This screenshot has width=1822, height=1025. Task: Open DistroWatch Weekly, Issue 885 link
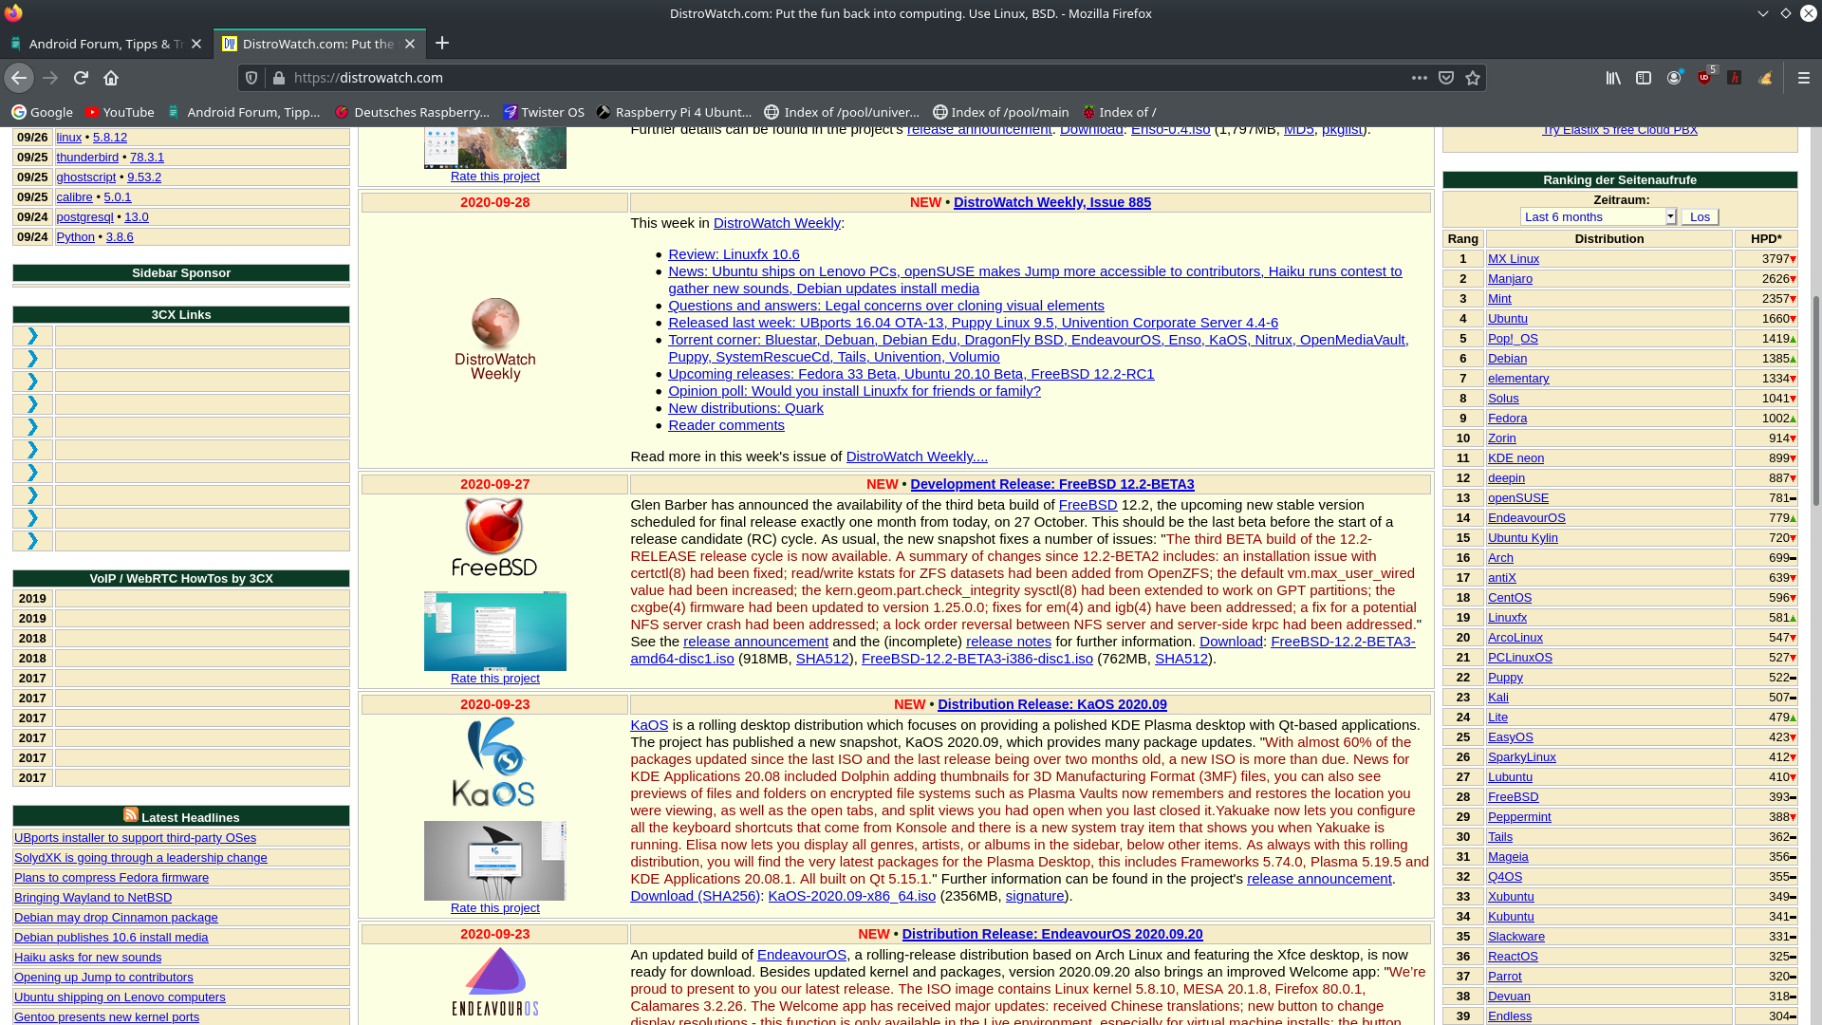pyautogui.click(x=1051, y=202)
